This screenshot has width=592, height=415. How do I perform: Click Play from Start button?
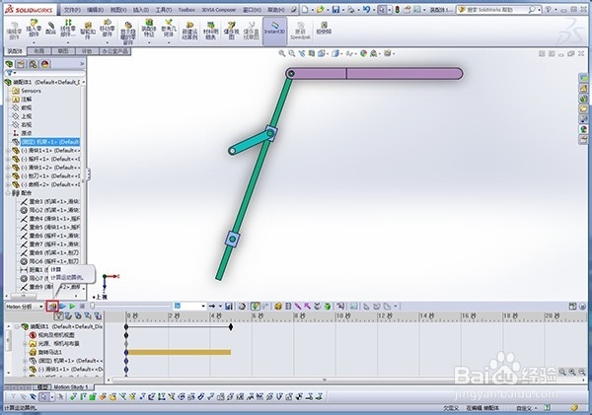63,306
